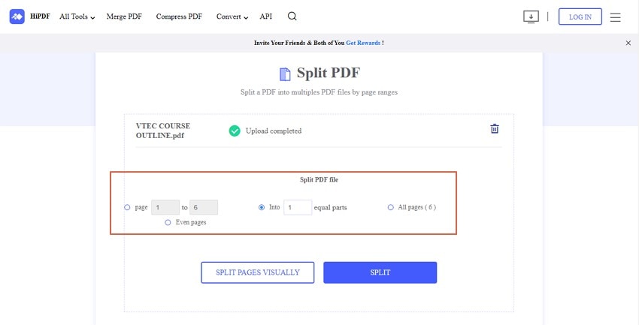
Task: Open the API menu item
Action: coord(266,17)
